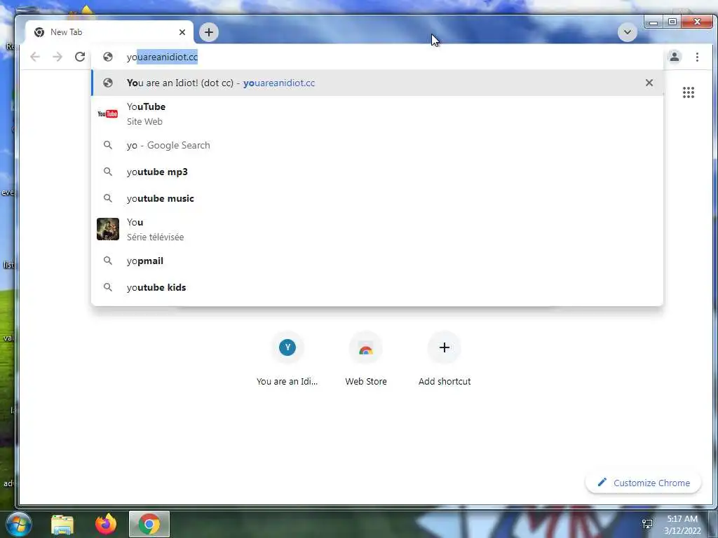The image size is (718, 538).
Task: Close the New Tab tab
Action: (182, 32)
